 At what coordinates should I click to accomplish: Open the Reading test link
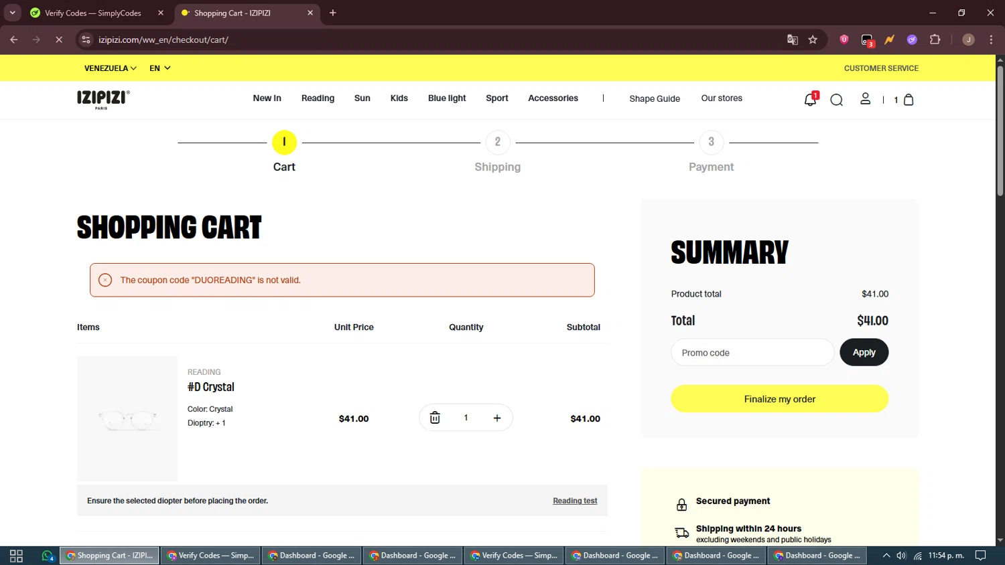click(575, 501)
